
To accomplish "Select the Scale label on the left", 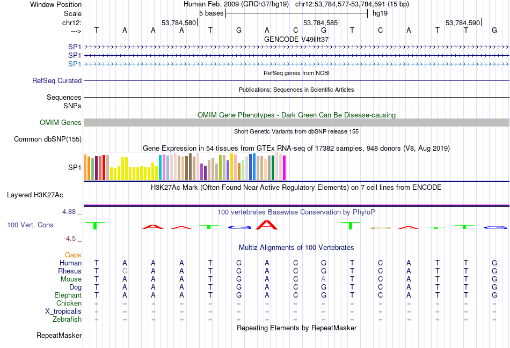I will (72, 13).
